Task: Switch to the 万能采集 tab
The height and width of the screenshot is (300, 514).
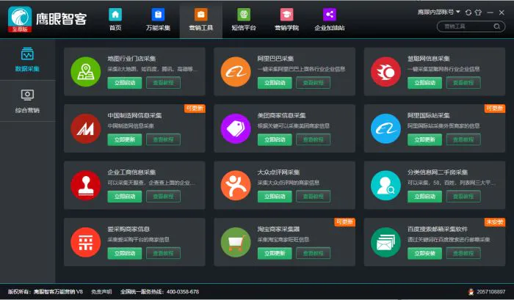Action: (158, 20)
